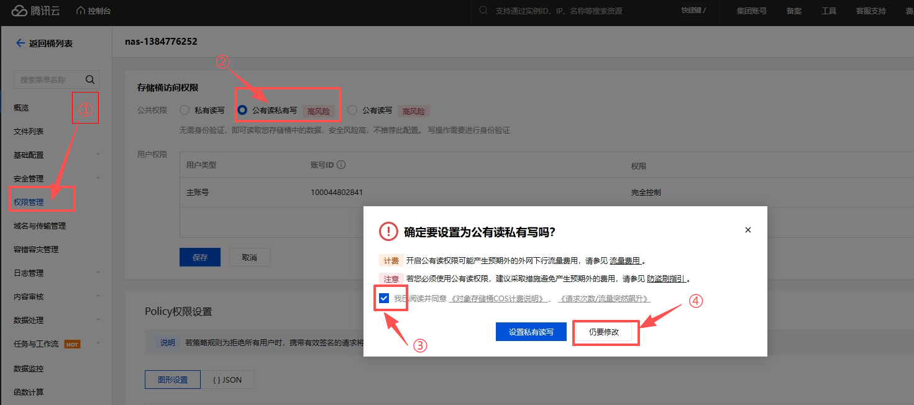Toggle the agreement checkbox in dialog

tap(384, 298)
